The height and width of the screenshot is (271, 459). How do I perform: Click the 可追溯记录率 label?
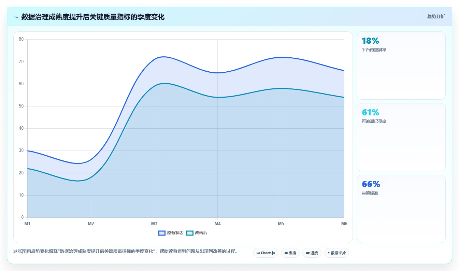pos(374,122)
